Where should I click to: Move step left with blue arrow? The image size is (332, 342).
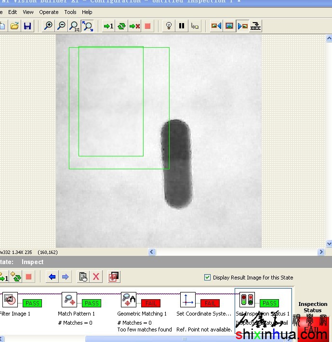pyautogui.click(x=52, y=277)
